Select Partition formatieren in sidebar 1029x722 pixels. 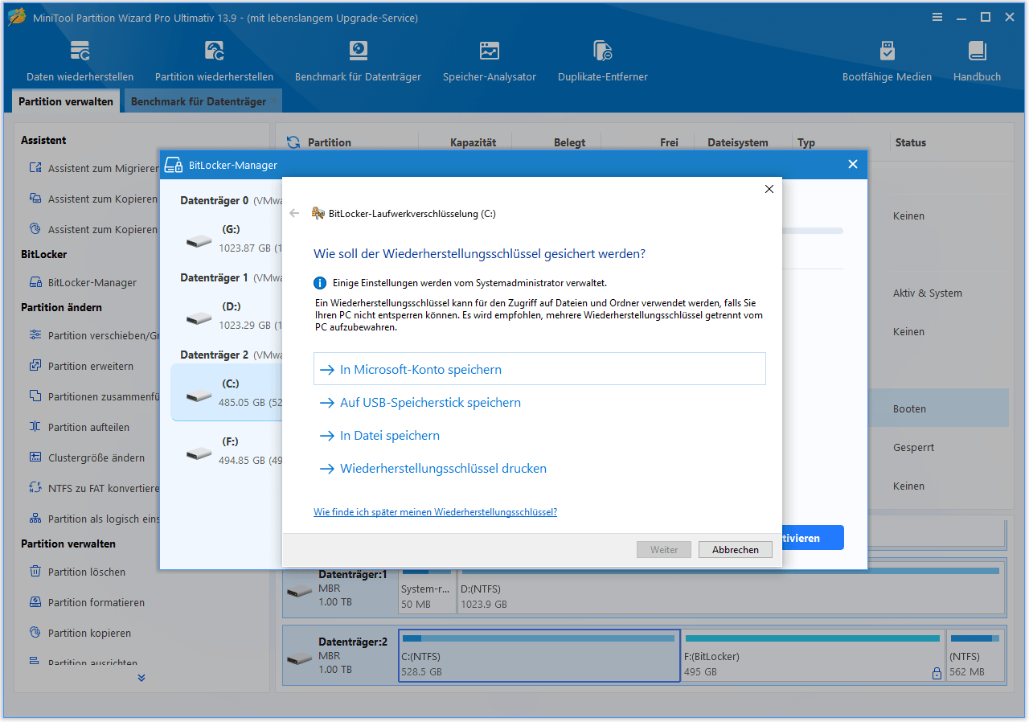[x=87, y=602]
